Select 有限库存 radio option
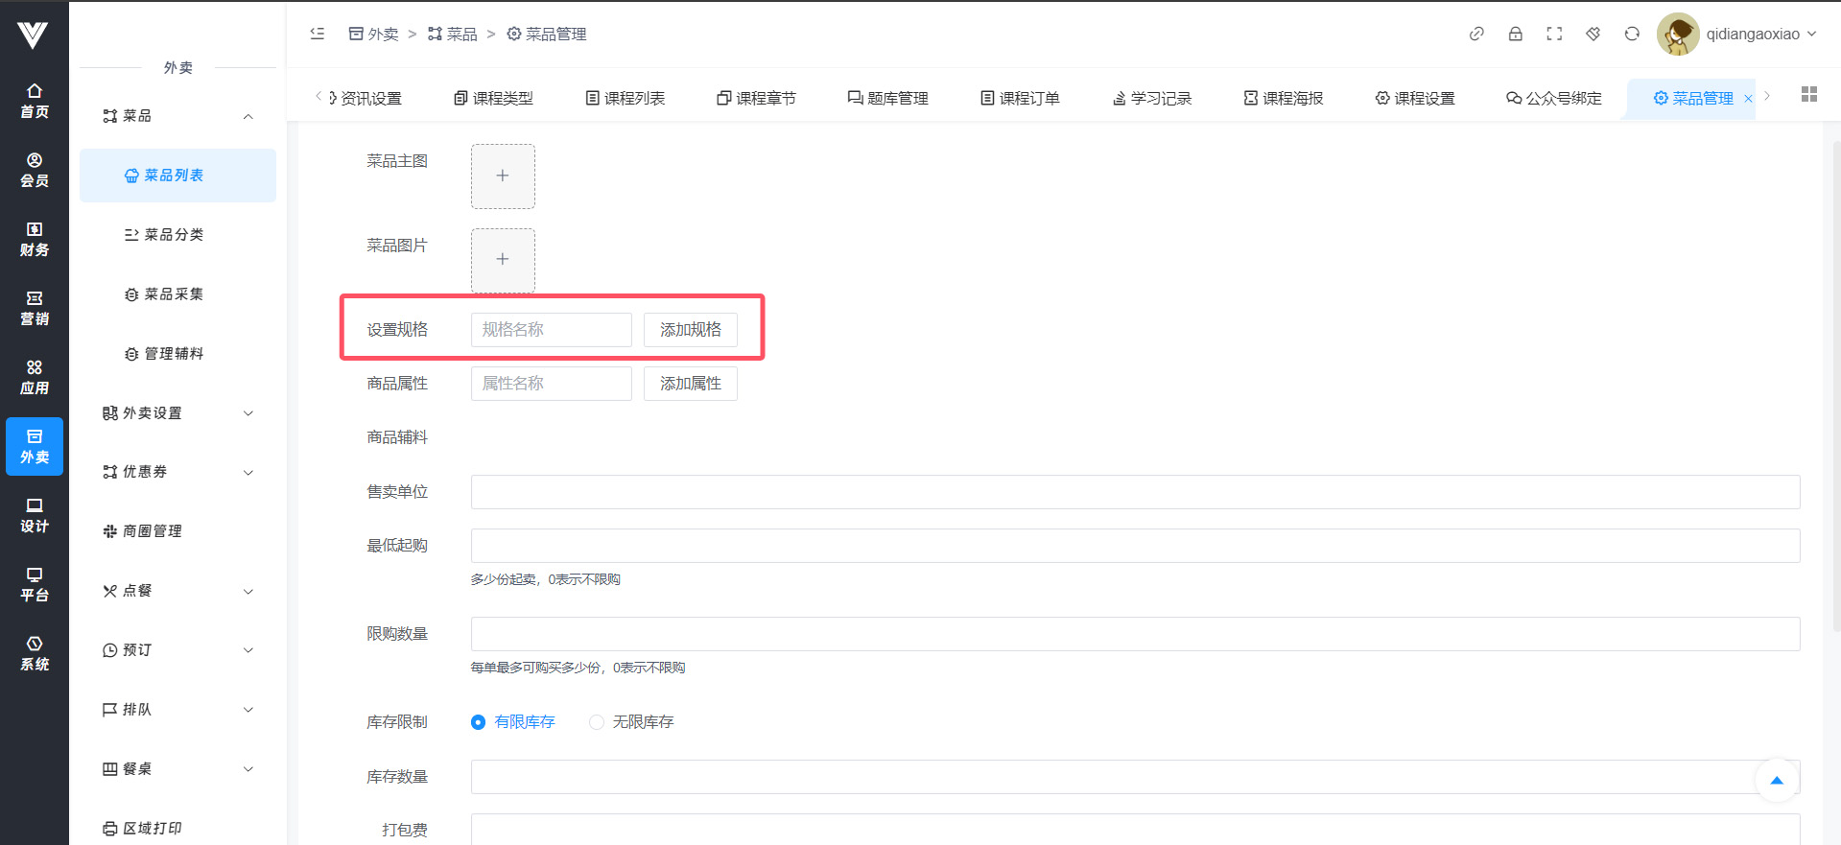Image resolution: width=1841 pixels, height=845 pixels. pyautogui.click(x=478, y=722)
